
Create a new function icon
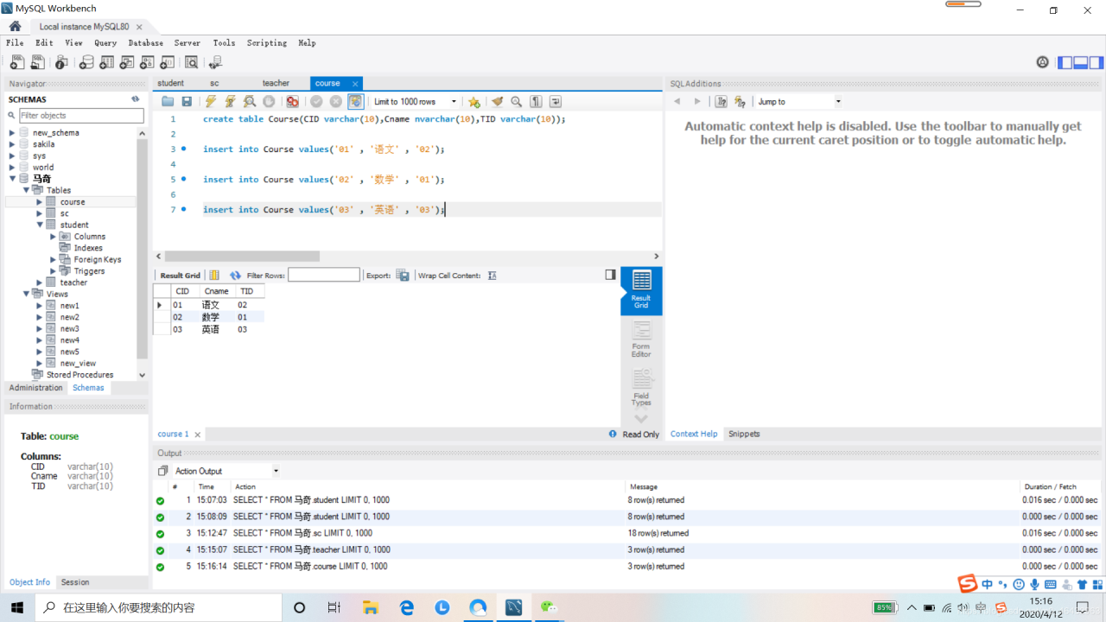[x=168, y=62]
